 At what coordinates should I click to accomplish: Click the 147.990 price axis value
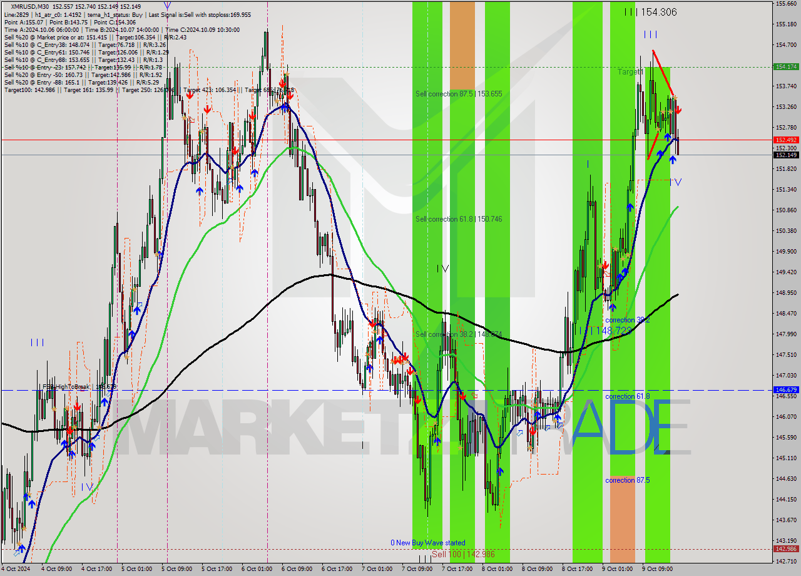click(x=786, y=334)
